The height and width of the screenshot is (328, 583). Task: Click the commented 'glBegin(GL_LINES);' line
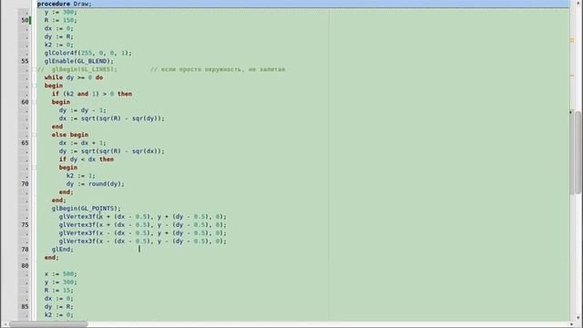[77, 69]
